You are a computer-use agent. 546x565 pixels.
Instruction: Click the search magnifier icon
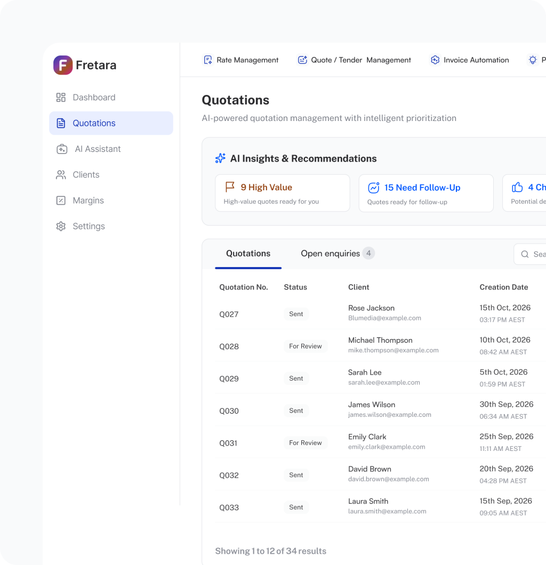coord(525,254)
